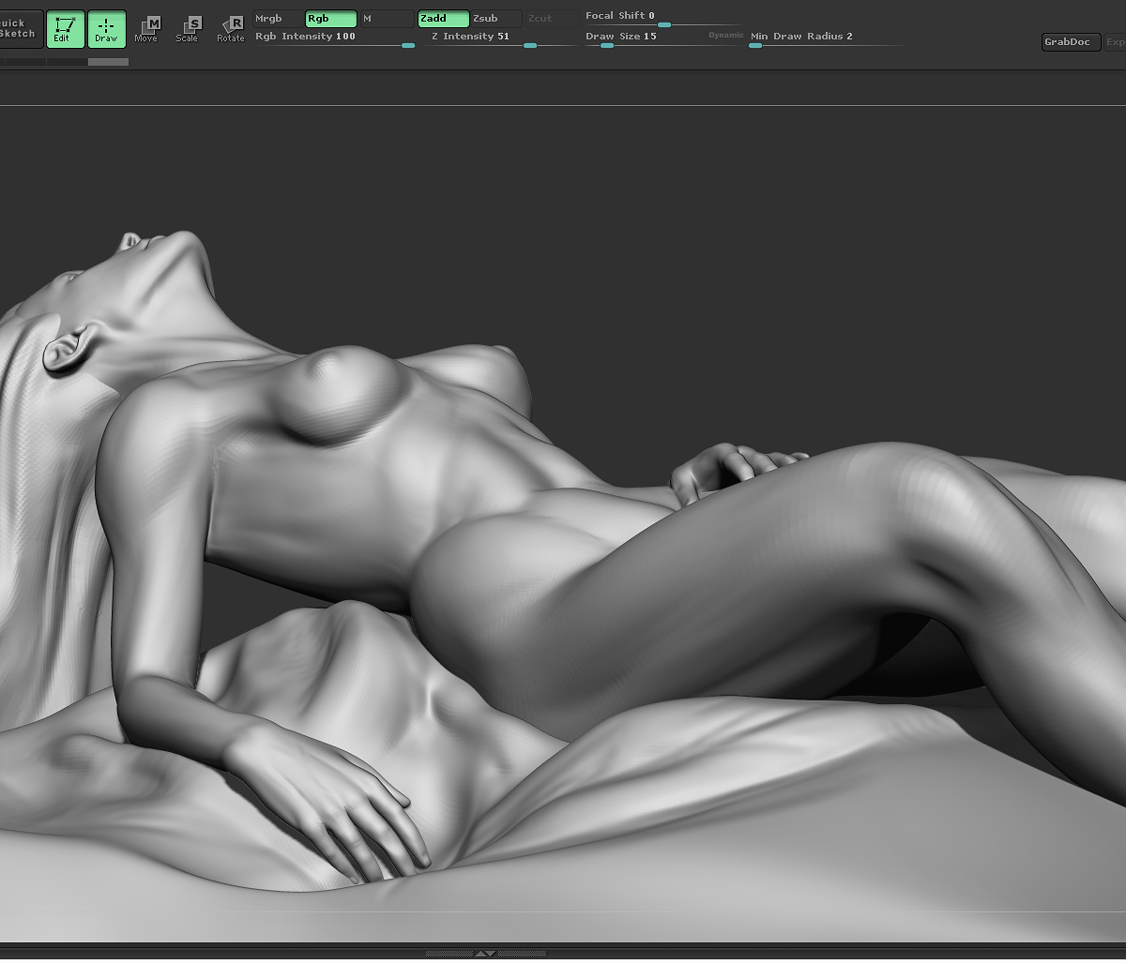The width and height of the screenshot is (1126, 963).
Task: Select the Move transform tool
Action: pyautogui.click(x=146, y=29)
